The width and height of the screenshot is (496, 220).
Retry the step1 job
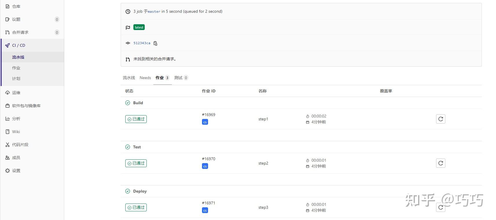click(440, 119)
